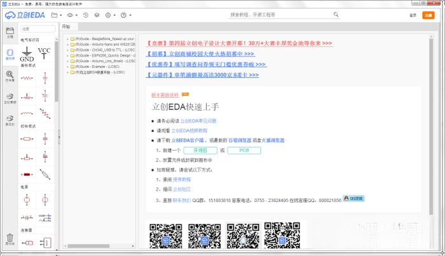The width and height of the screenshot is (445, 256).
Task: Pick the European-style potentiometer symbol
Action: (27, 157)
